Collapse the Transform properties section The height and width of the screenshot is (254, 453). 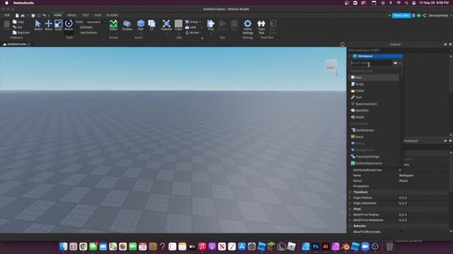(x=350, y=192)
